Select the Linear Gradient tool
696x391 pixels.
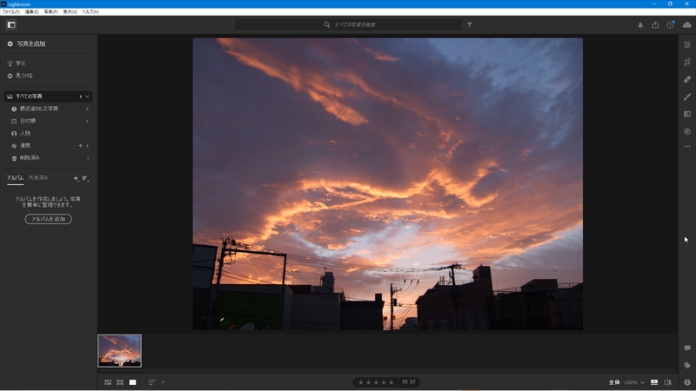(x=686, y=114)
